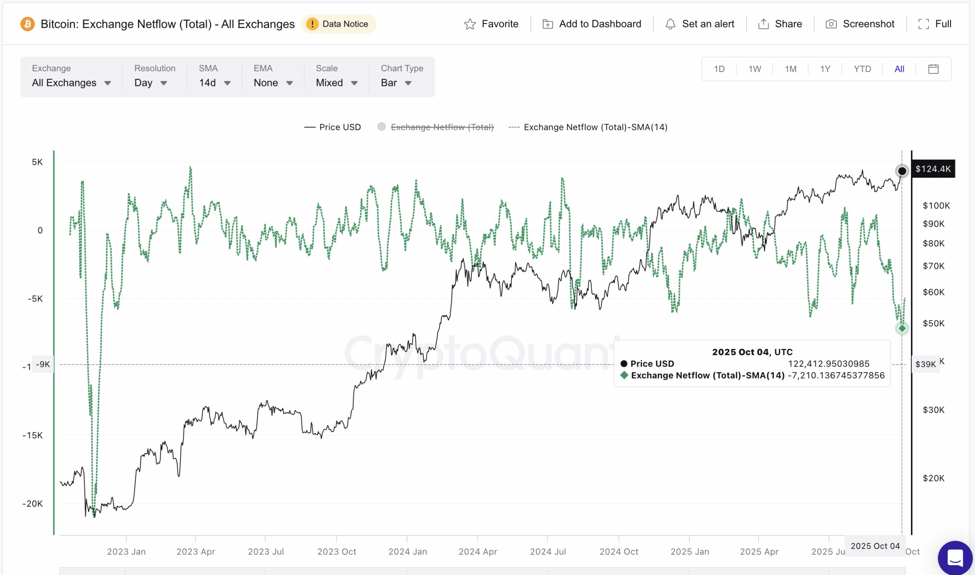
Task: Change the Resolution from Day
Action: click(152, 83)
